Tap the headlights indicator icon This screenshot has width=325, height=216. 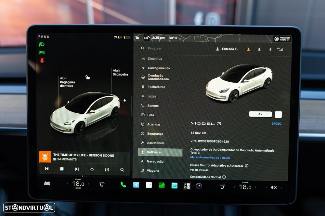pyautogui.click(x=42, y=44)
